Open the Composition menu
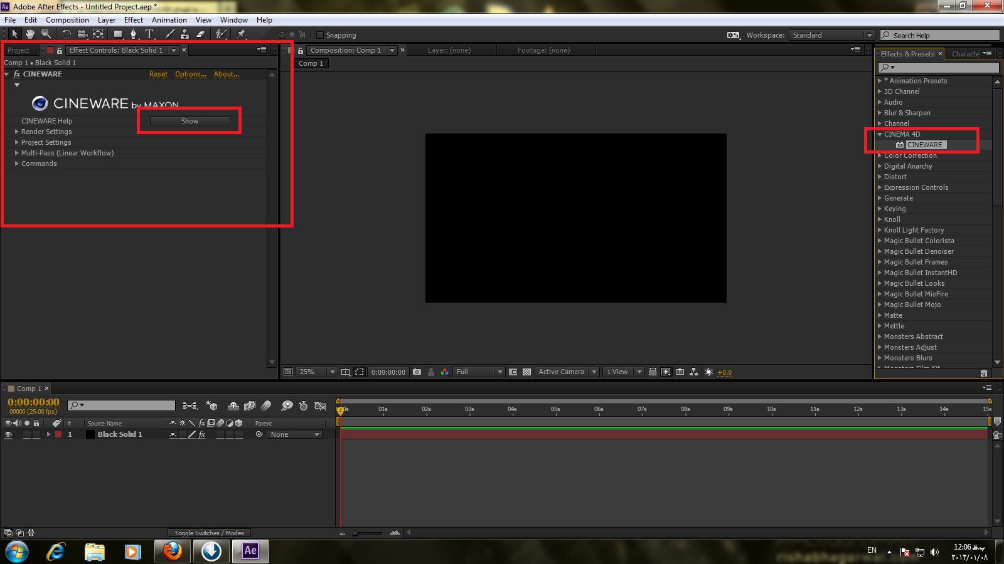Viewport: 1004px width, 564px height. tap(67, 20)
